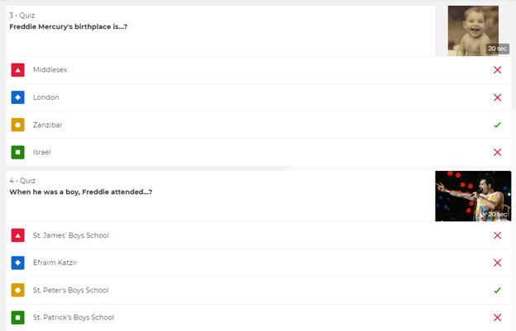Screen dimensions: 516x331
Task: Click the green square icon beside Israel
Action: pyautogui.click(x=17, y=153)
